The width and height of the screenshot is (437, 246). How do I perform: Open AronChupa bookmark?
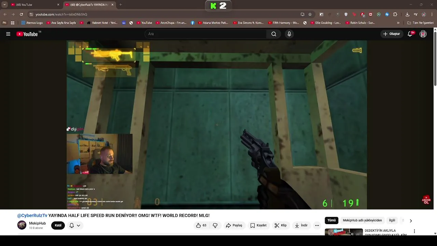click(171, 23)
